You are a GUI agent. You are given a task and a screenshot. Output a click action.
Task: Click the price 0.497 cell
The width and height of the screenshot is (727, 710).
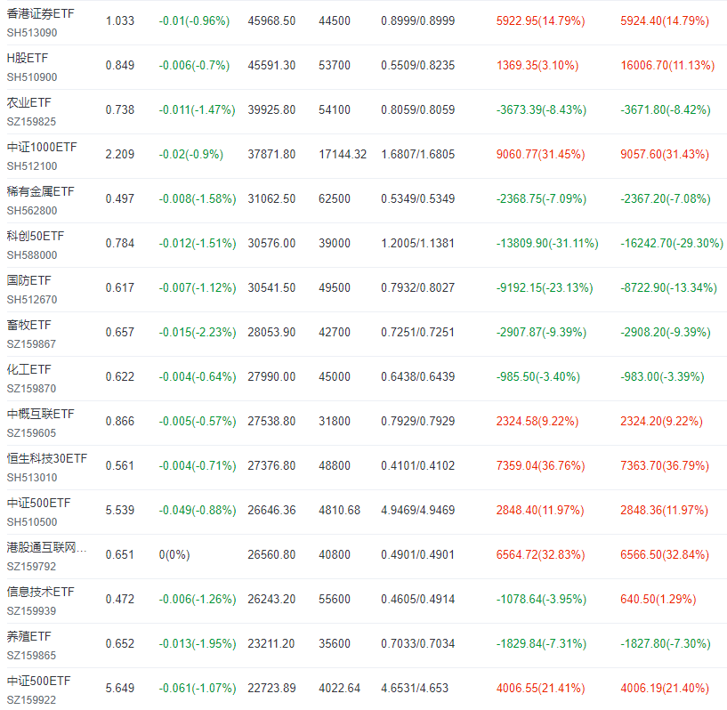tap(120, 199)
